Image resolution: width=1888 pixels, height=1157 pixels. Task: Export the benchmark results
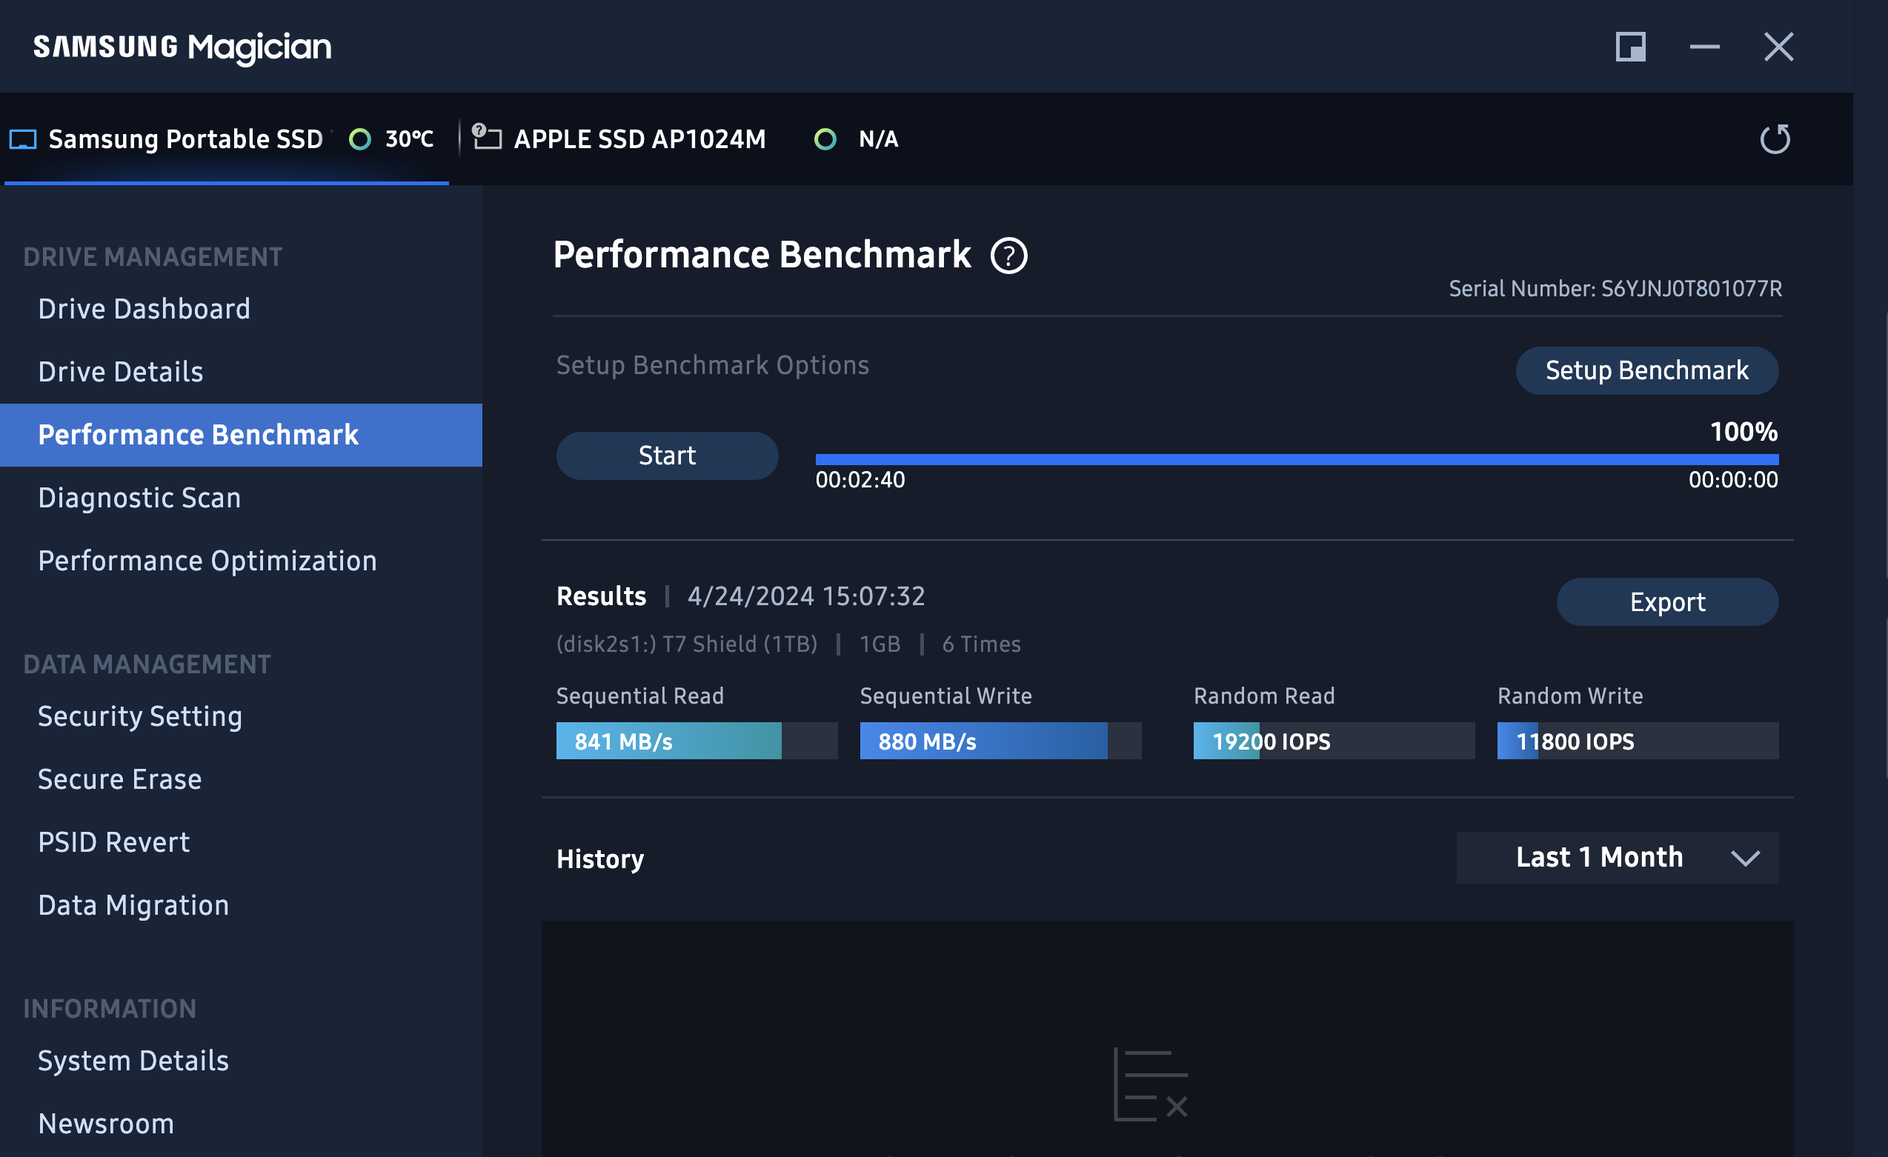1666,602
